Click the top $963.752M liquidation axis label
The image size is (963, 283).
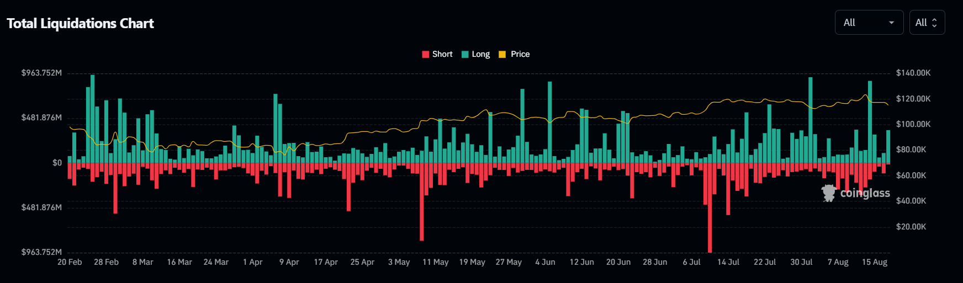tap(41, 73)
